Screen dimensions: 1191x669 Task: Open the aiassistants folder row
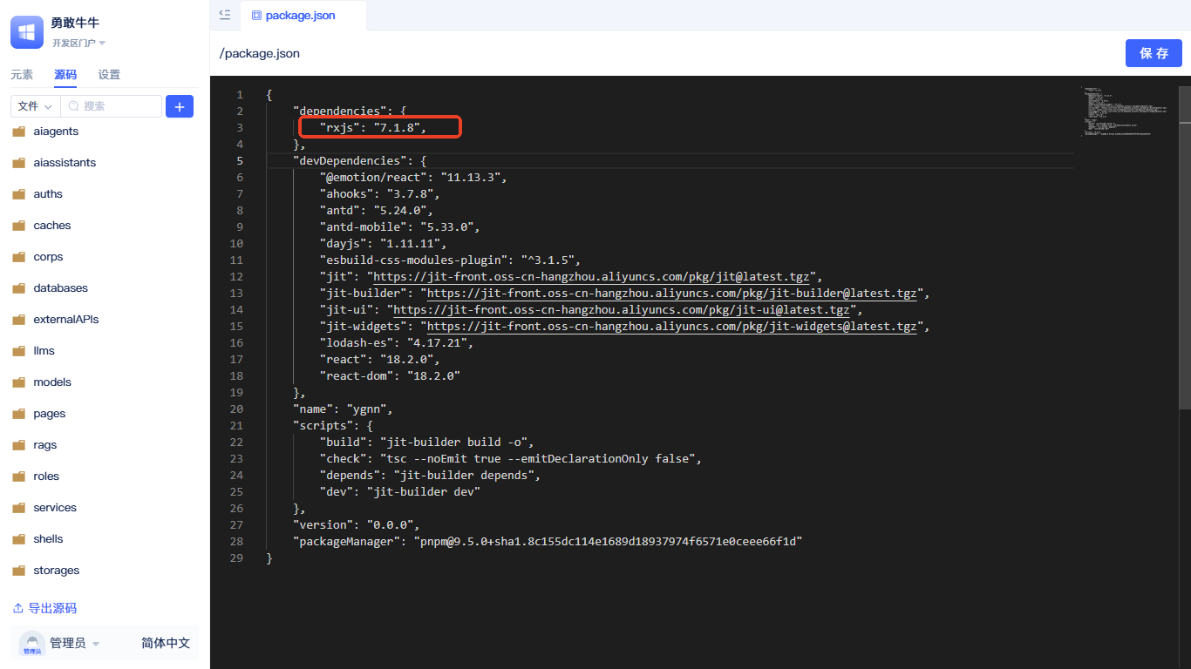click(x=105, y=163)
